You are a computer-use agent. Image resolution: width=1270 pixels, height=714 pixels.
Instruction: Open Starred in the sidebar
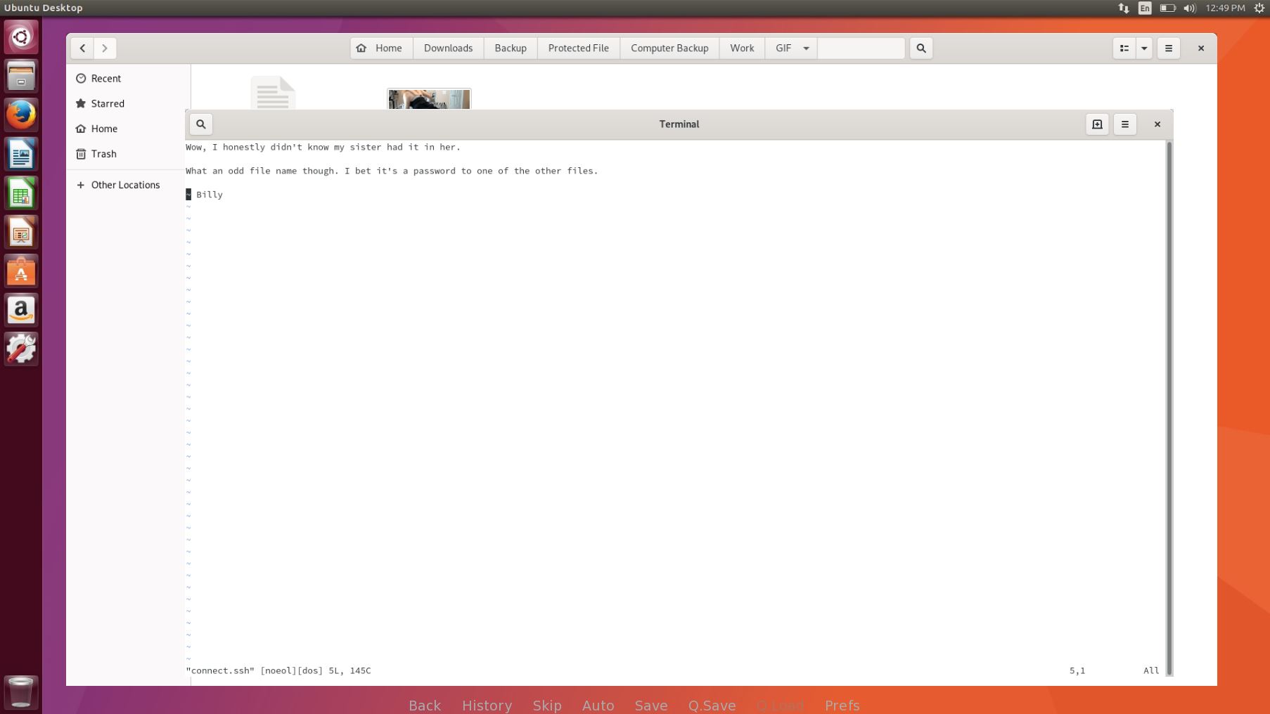(x=108, y=103)
